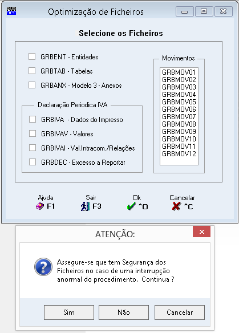Viewport: 239px width, 333px height.
Task: Click the Sair running man icon
Action: click(x=86, y=206)
